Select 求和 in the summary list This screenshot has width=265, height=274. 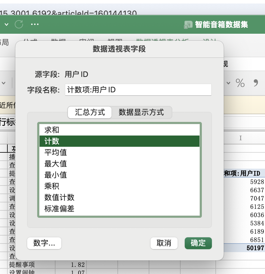[119, 130]
